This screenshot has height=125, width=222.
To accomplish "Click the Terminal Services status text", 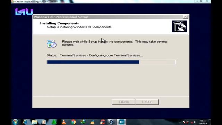I will 101,56.
